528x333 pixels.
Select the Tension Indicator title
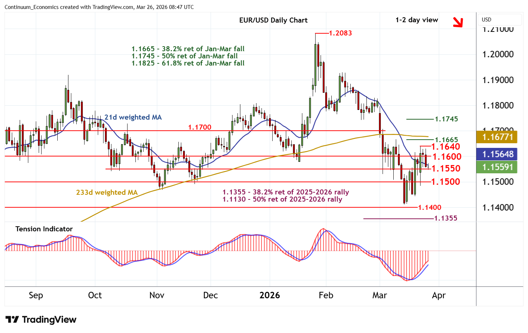[x=44, y=229]
